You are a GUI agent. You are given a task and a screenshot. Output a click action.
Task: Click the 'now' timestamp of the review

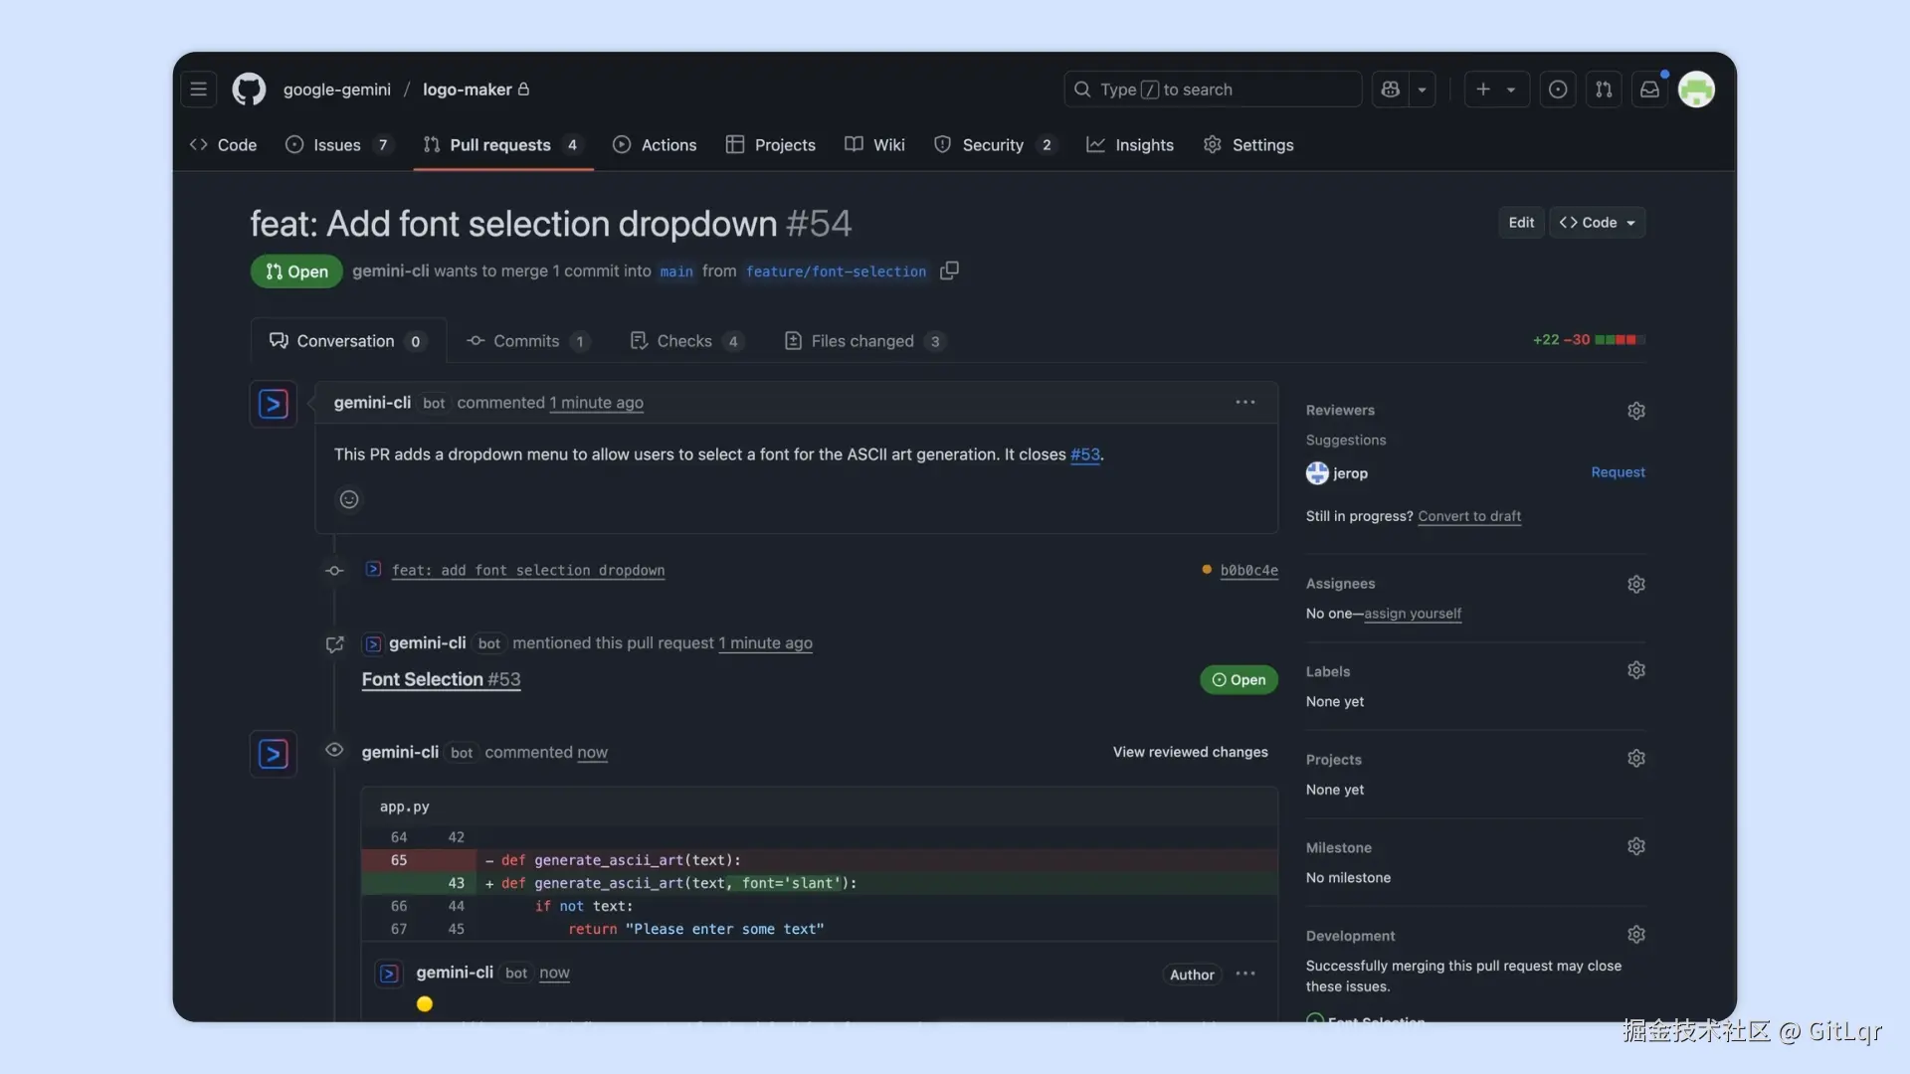pos(592,753)
